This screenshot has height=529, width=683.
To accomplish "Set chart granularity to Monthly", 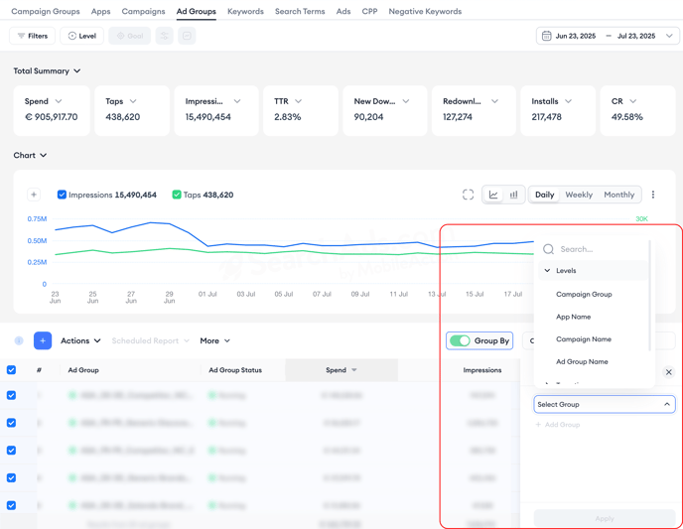I will click(x=619, y=195).
